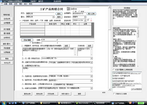The image size is (147, 105).
Task: Switch to the Macromedia taskbar window
Action: (x=84, y=103)
